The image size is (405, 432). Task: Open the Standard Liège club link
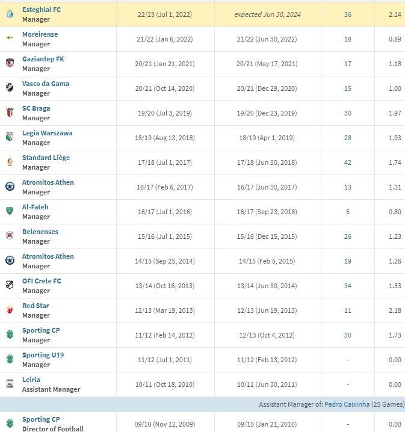pos(46,158)
